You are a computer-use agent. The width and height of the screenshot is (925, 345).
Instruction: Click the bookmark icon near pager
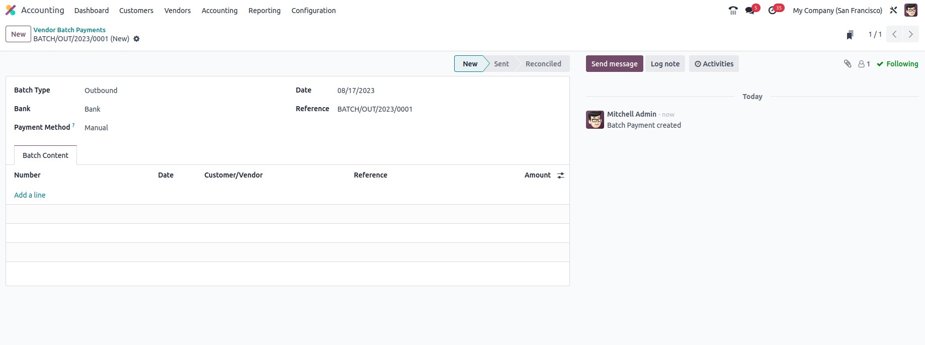[x=850, y=35]
